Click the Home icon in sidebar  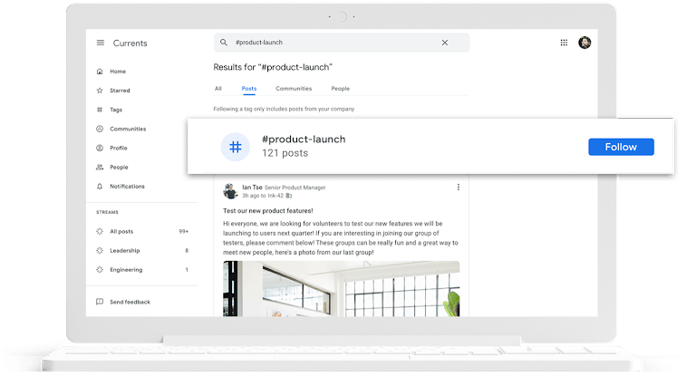click(100, 72)
